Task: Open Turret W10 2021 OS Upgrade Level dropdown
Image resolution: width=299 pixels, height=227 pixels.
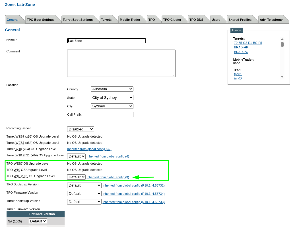Action: [x=76, y=156]
